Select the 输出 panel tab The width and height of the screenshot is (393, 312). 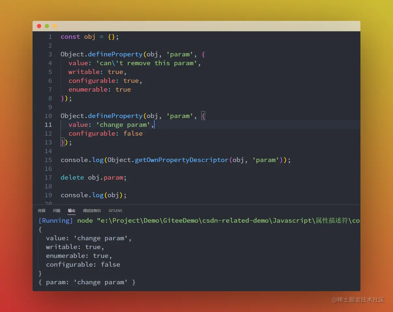(x=72, y=211)
